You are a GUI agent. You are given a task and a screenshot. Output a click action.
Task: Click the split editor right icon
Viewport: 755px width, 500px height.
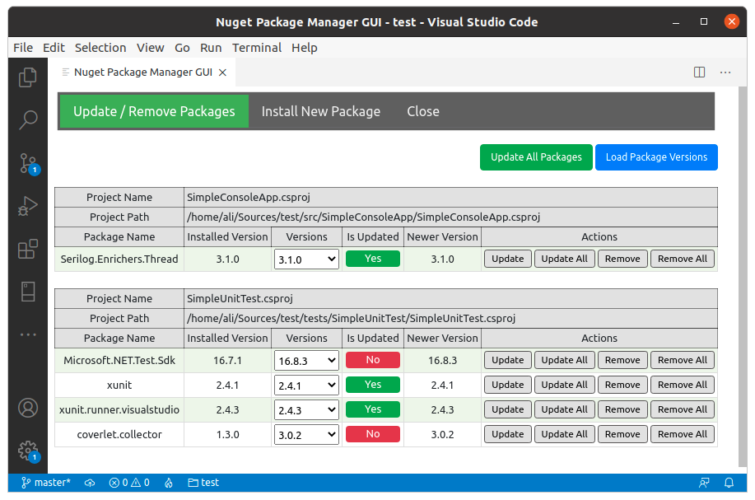699,72
